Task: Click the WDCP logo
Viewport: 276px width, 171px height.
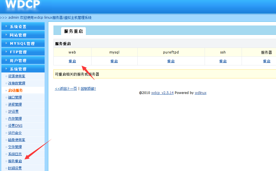Action: tap(23, 4)
